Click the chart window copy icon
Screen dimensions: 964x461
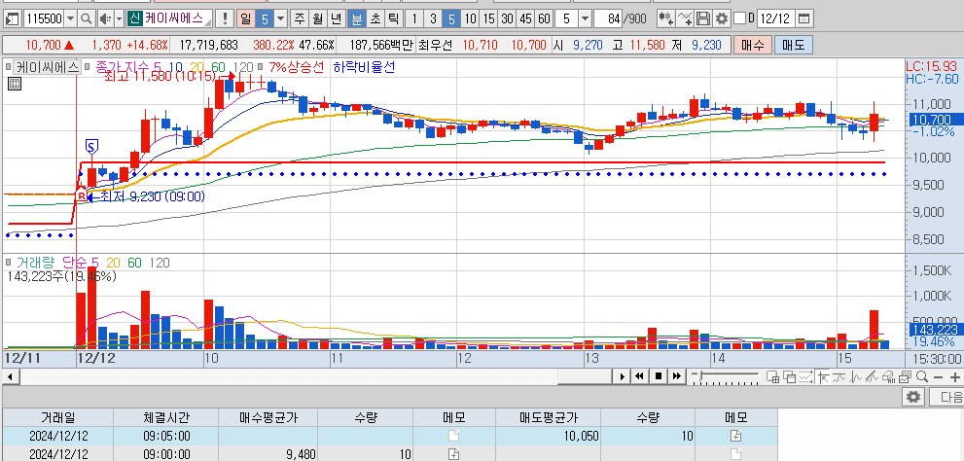click(x=905, y=376)
